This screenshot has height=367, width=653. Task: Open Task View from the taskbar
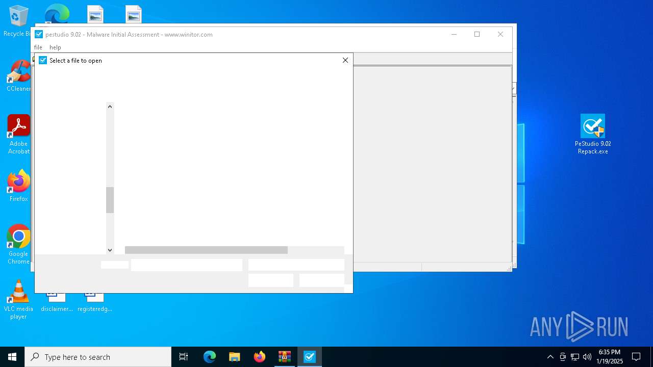184,357
